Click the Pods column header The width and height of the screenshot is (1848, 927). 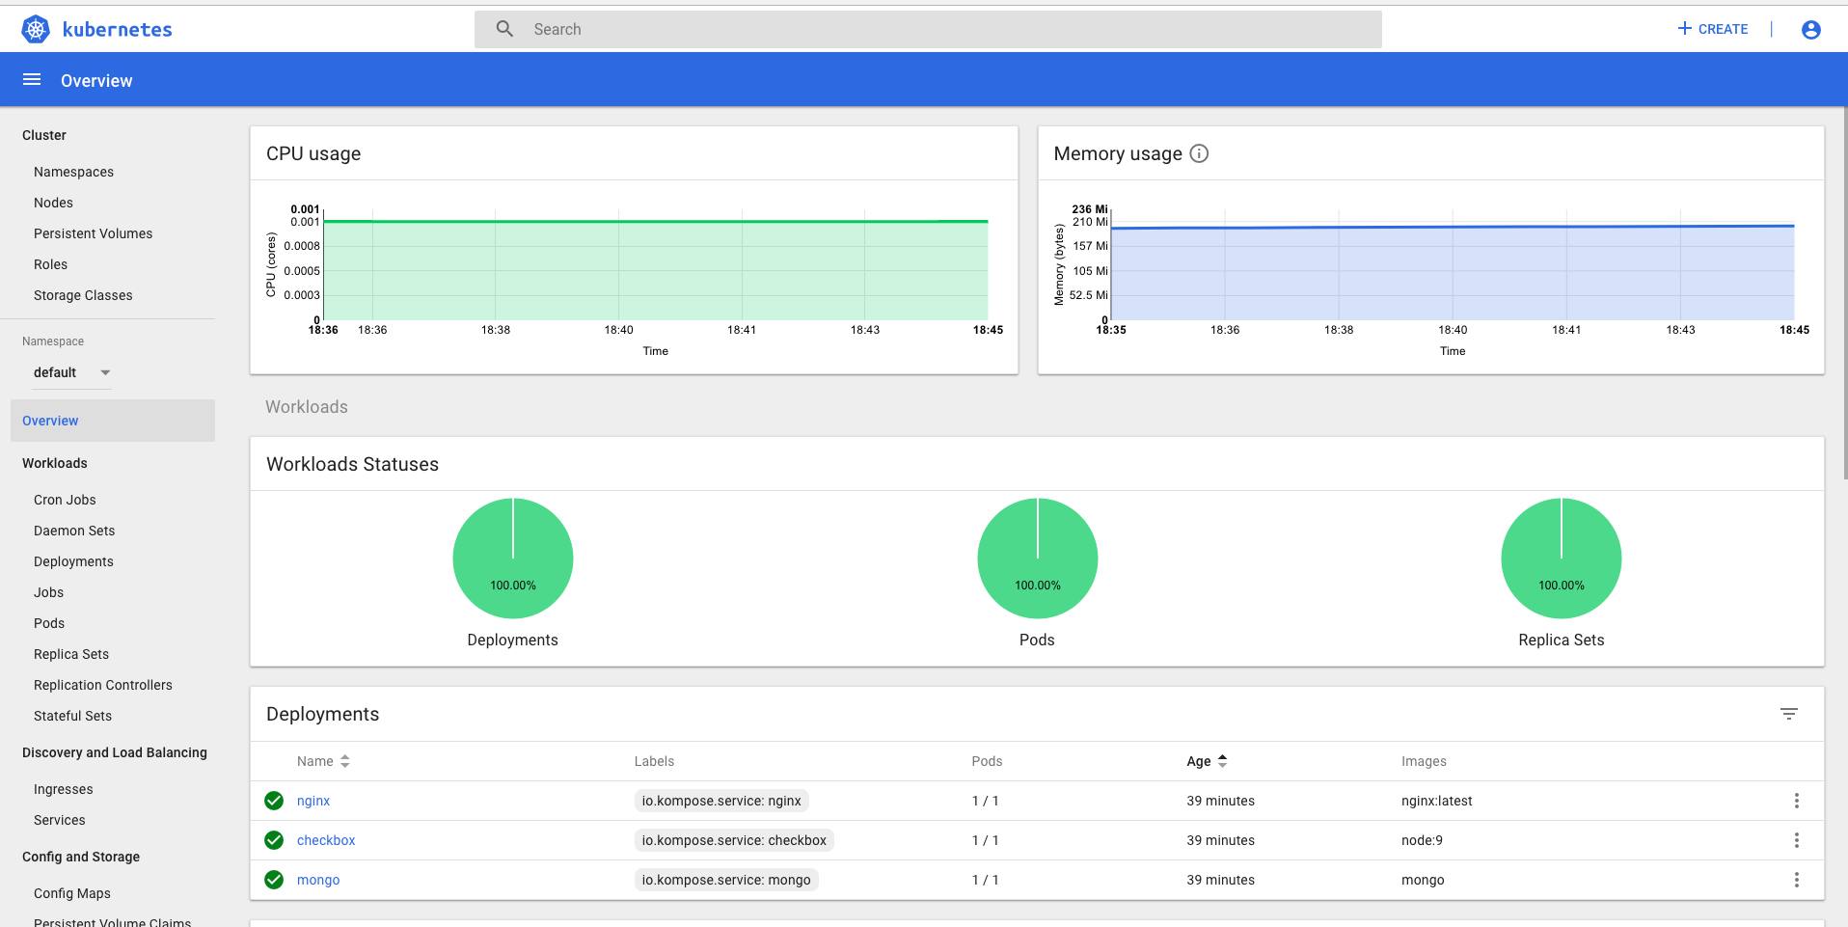click(x=987, y=761)
